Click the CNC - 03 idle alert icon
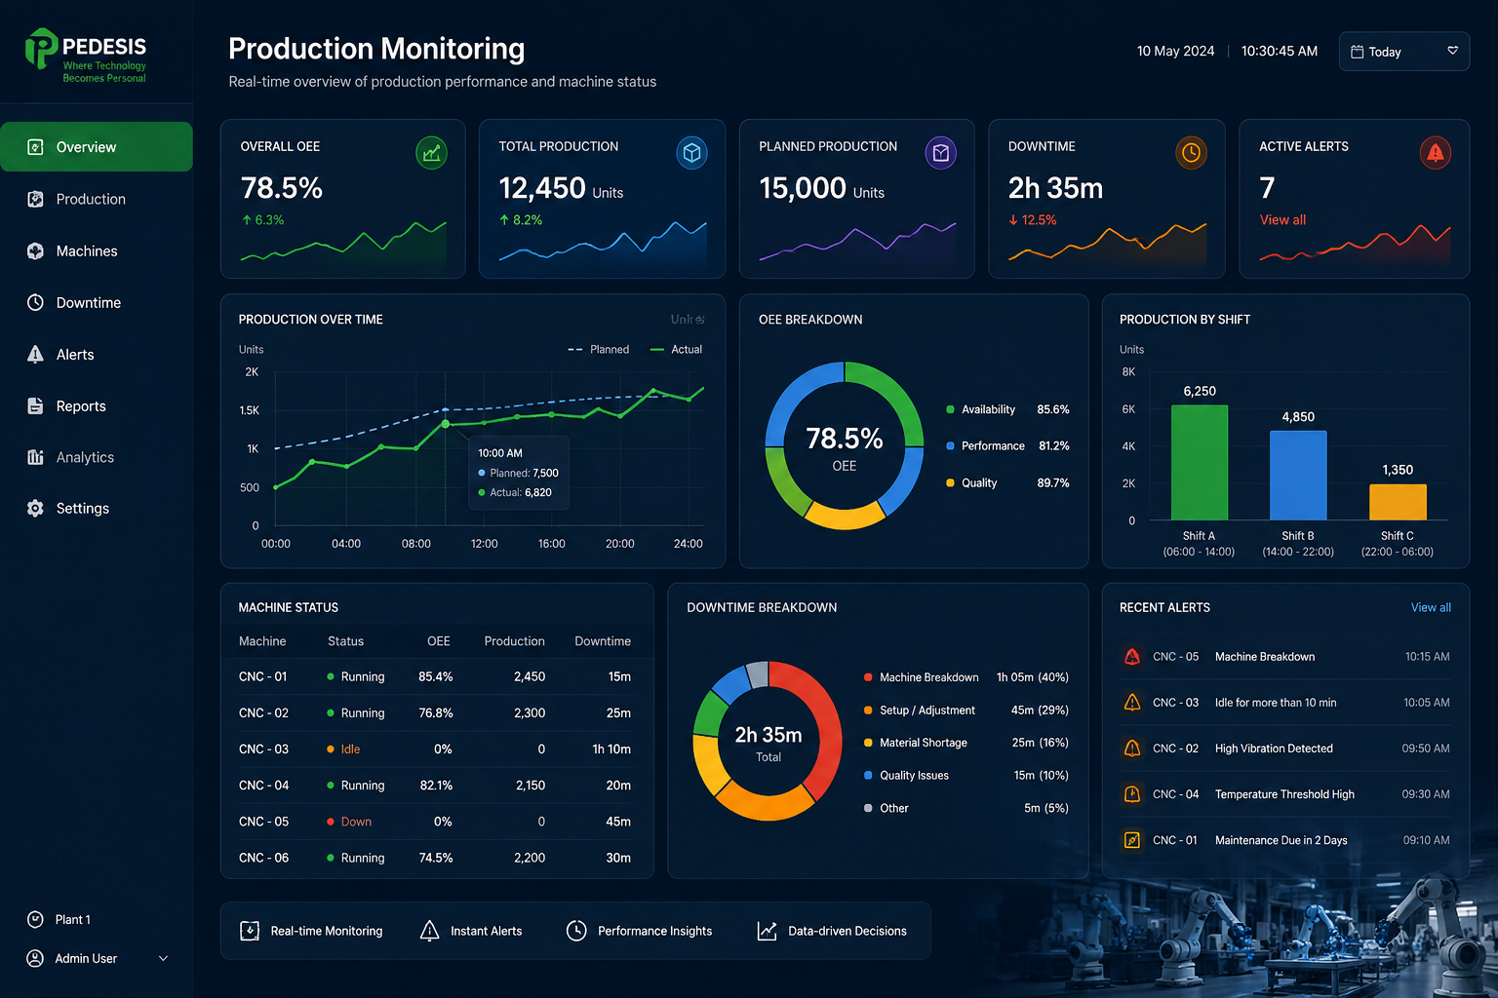The height and width of the screenshot is (998, 1498). pyautogui.click(x=1132, y=703)
